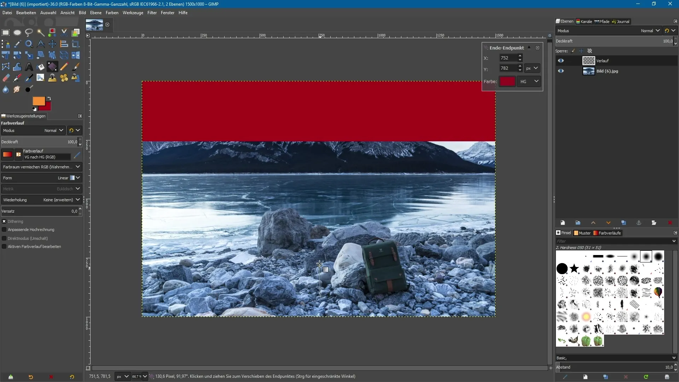
Task: Click the brush Filter field
Action: tap(614, 241)
